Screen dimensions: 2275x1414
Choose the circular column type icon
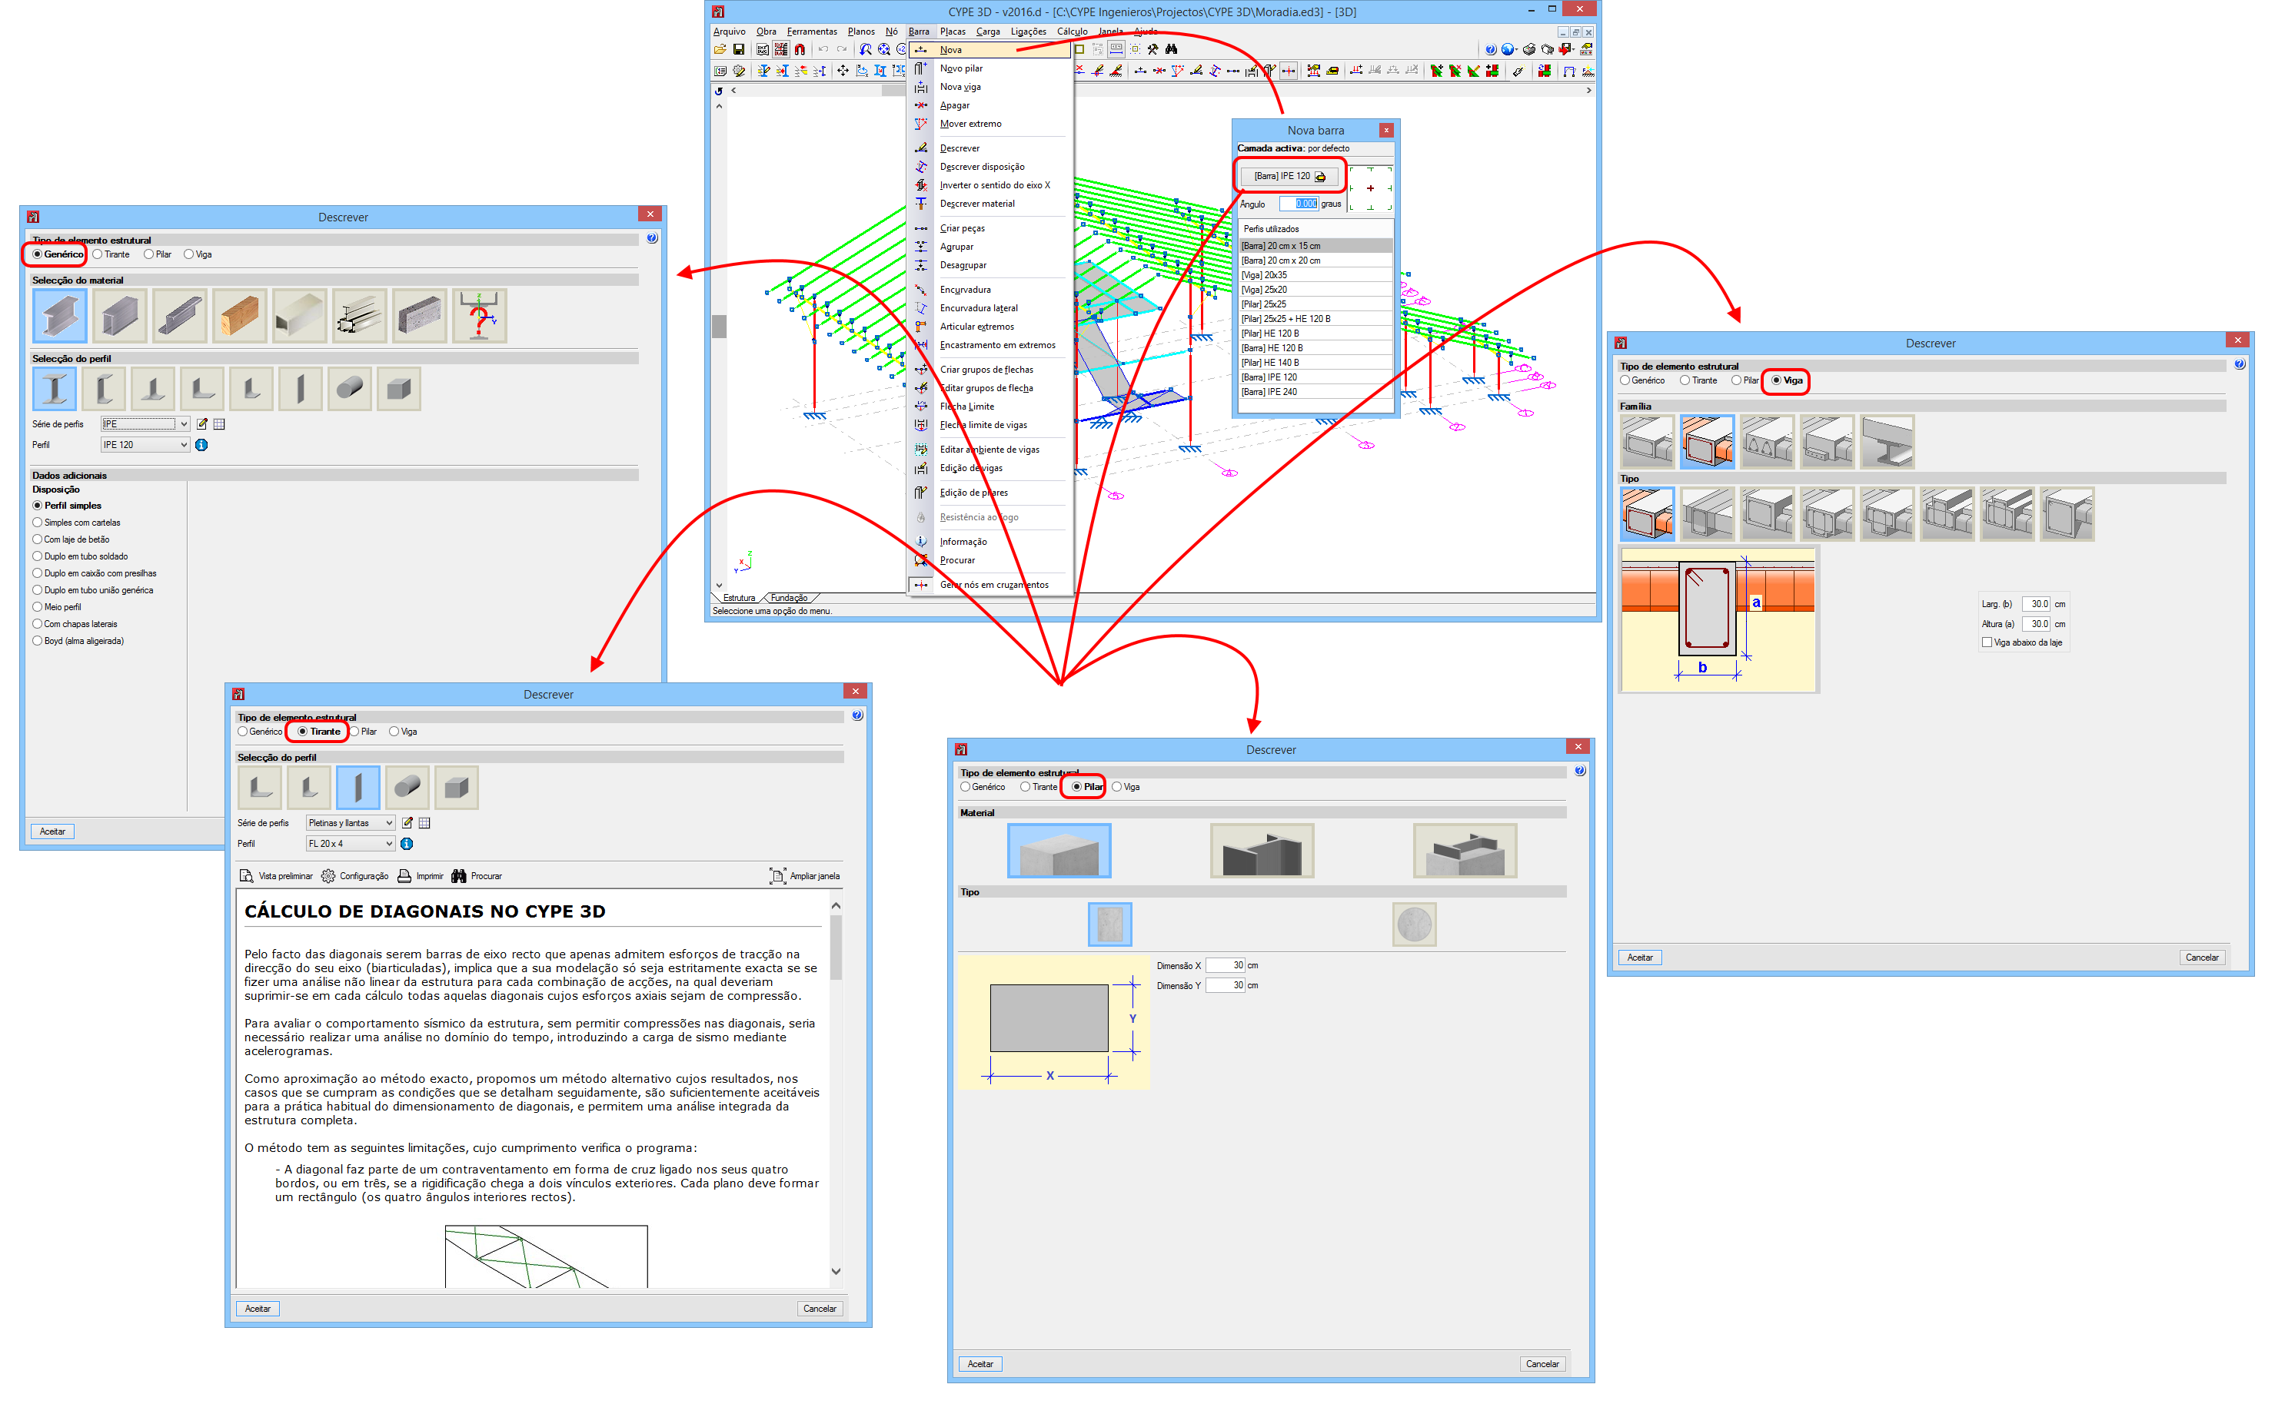(x=1415, y=925)
